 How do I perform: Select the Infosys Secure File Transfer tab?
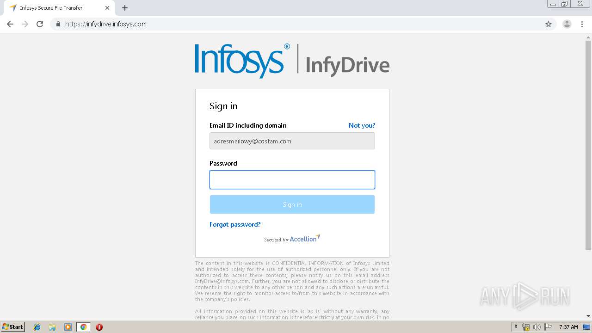(59, 8)
